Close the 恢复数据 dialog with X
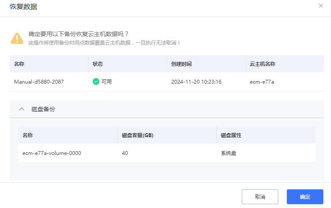Screen dimensions: 331x208 click(321, 6)
